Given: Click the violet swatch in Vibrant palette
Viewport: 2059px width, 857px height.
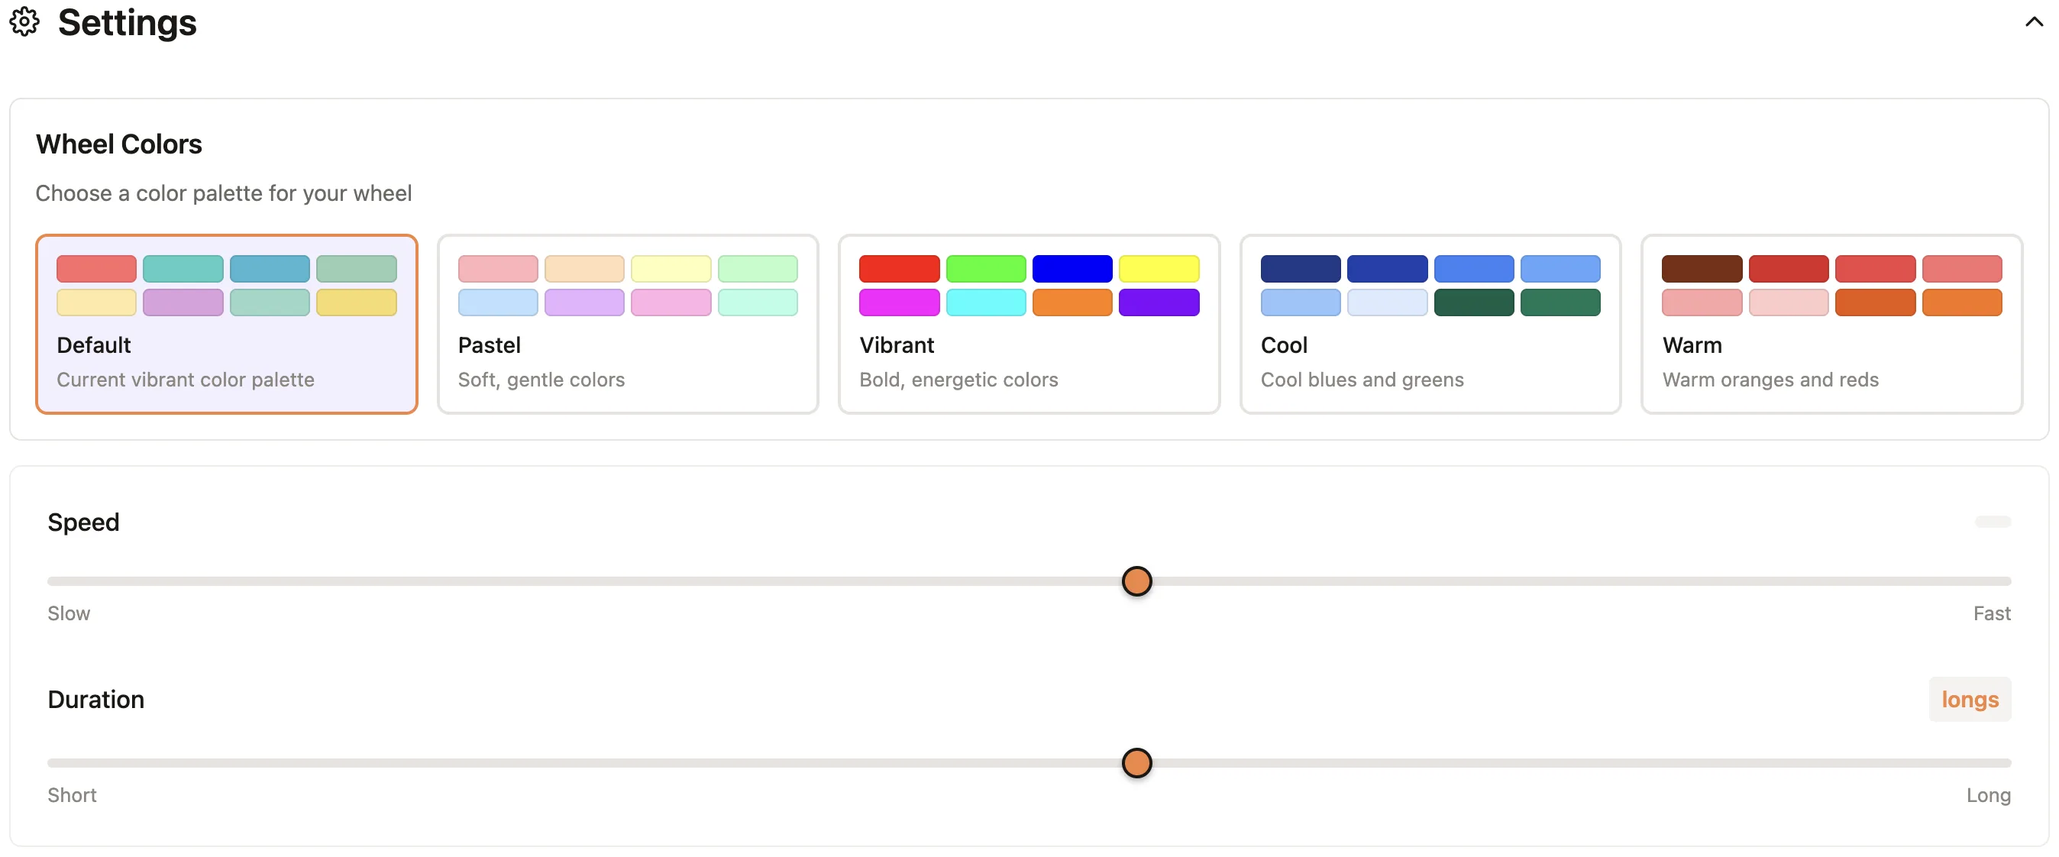Looking at the screenshot, I should coord(1159,302).
